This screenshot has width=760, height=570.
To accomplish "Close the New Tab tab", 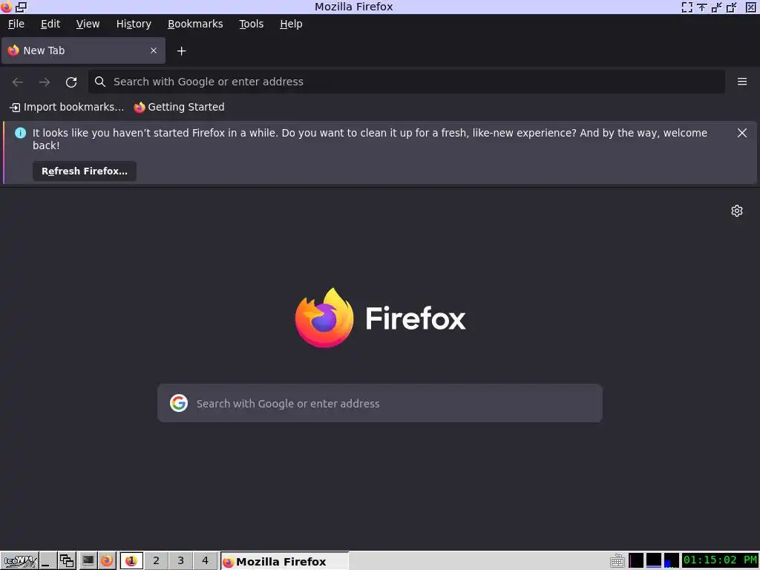I will [x=154, y=50].
